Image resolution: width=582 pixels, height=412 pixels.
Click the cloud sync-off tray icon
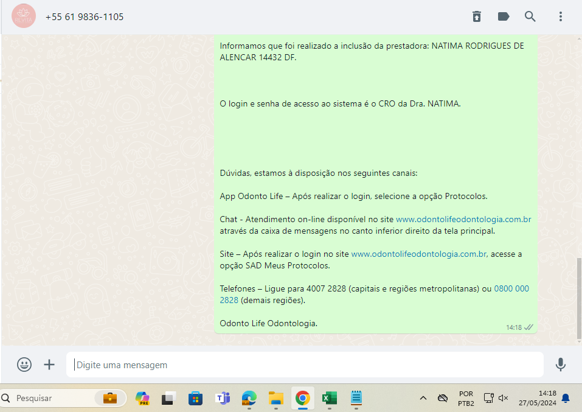443,398
